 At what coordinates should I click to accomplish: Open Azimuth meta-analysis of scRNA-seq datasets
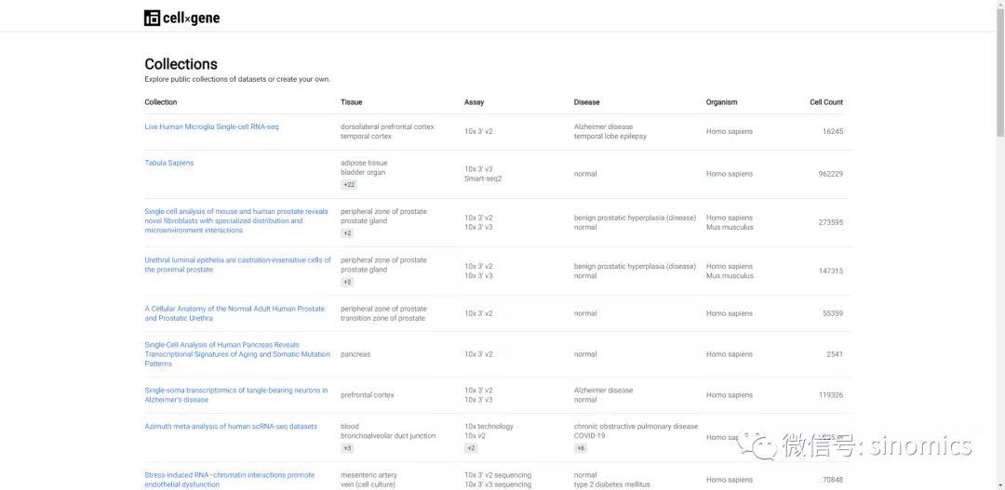(231, 427)
